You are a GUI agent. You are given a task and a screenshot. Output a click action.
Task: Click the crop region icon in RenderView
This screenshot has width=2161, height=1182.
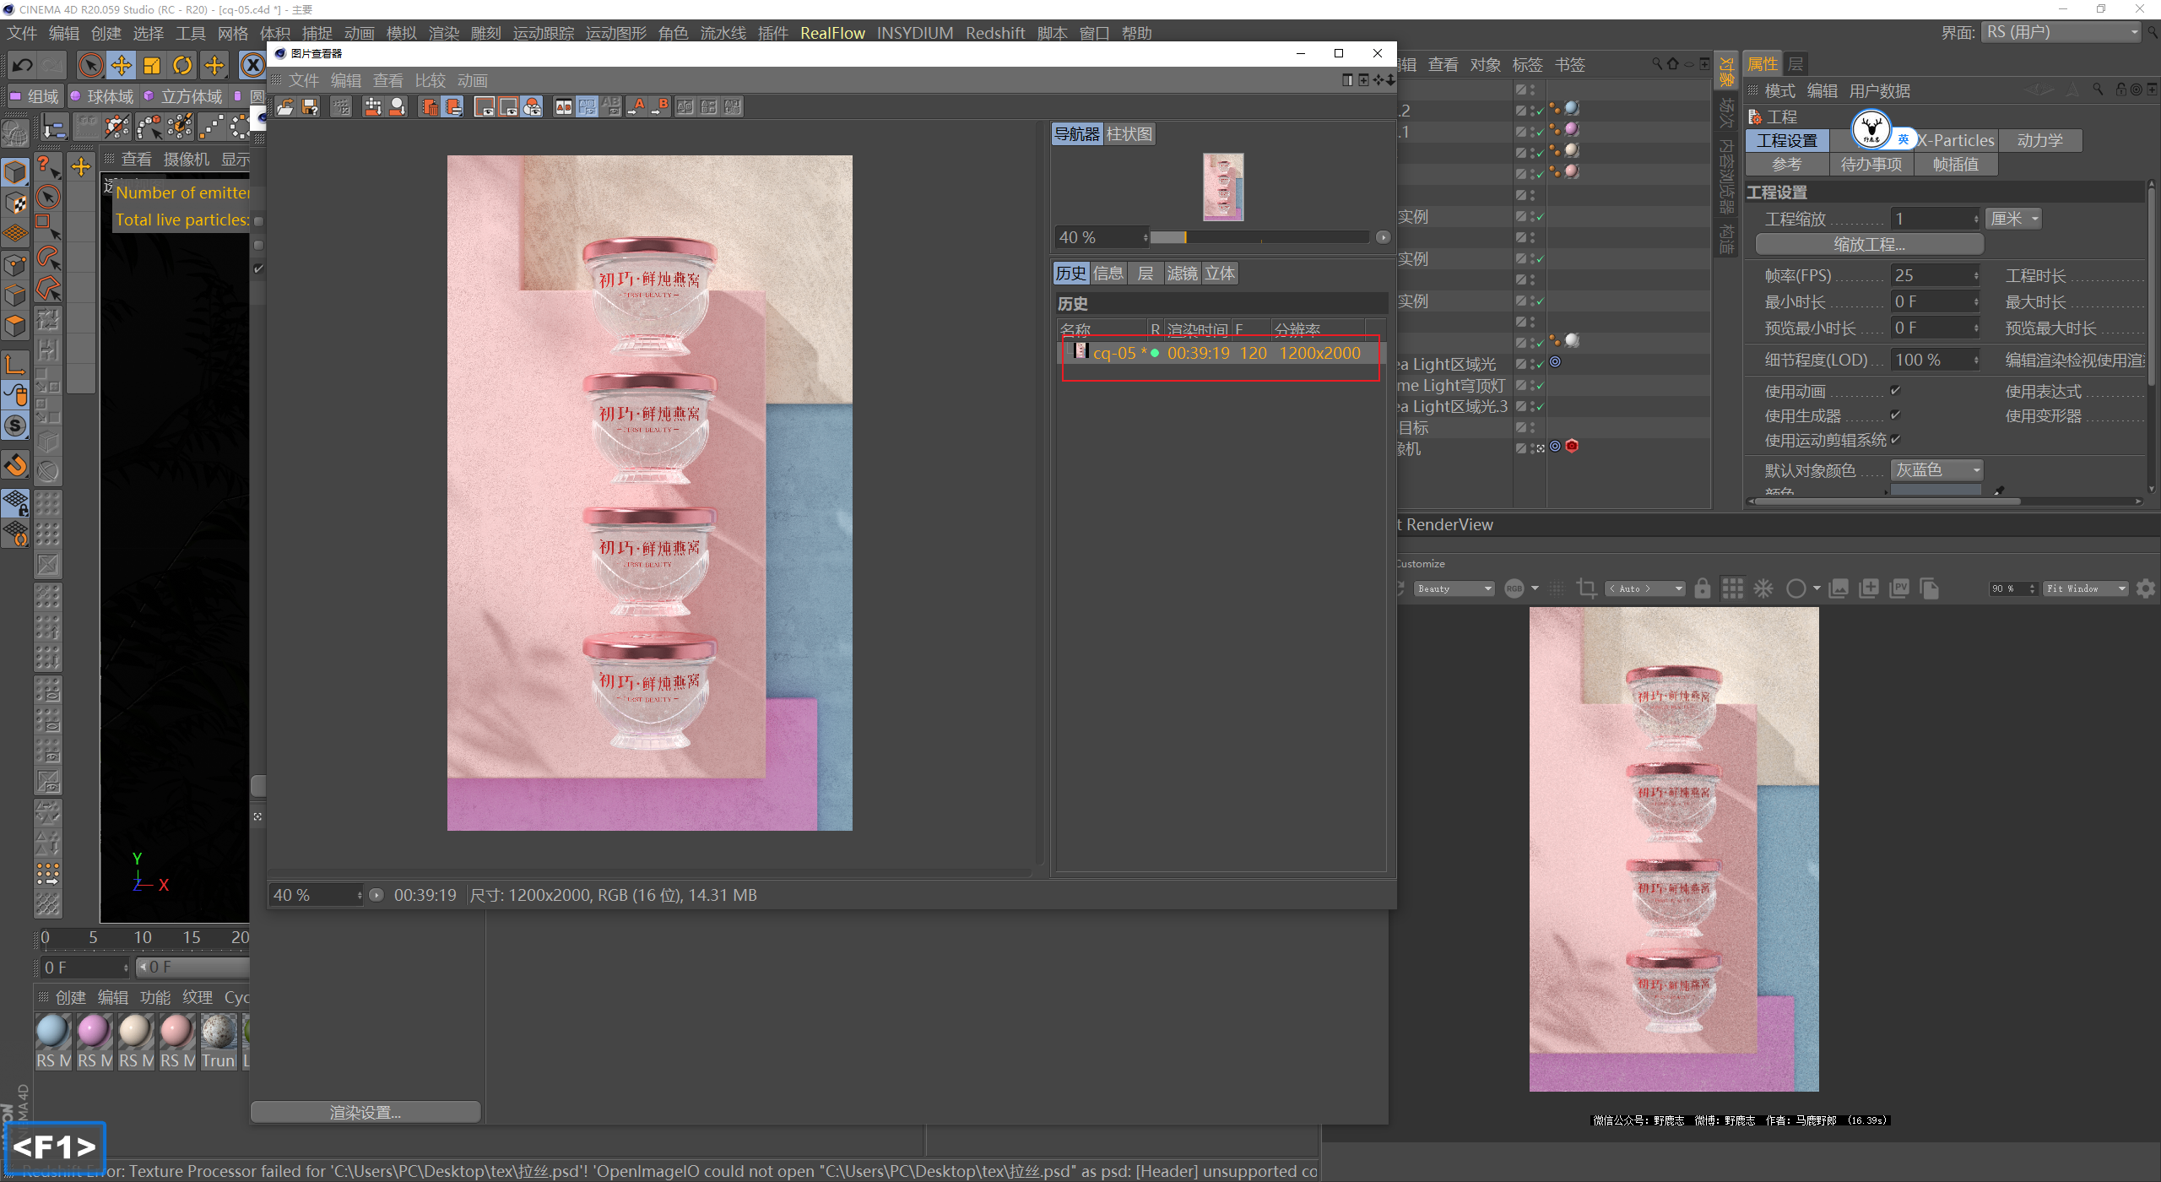pos(1586,588)
